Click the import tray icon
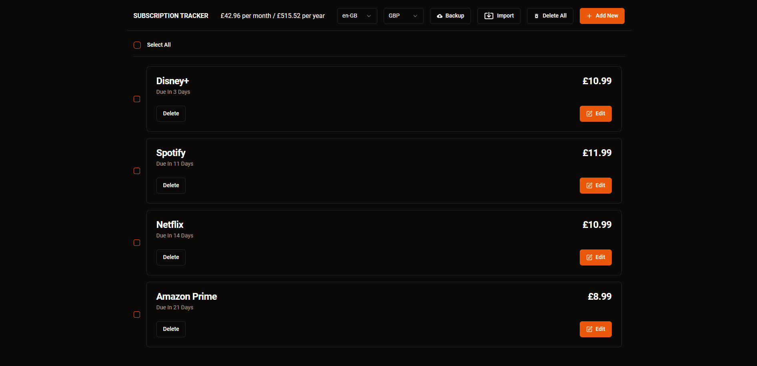This screenshot has width=757, height=366. coord(489,16)
